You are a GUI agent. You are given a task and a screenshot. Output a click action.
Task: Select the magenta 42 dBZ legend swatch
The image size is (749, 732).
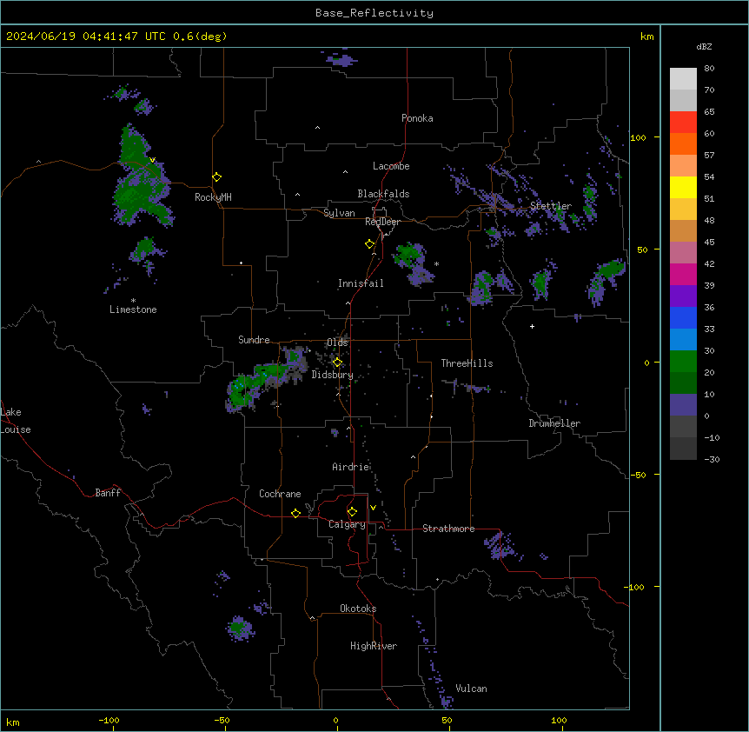click(683, 274)
